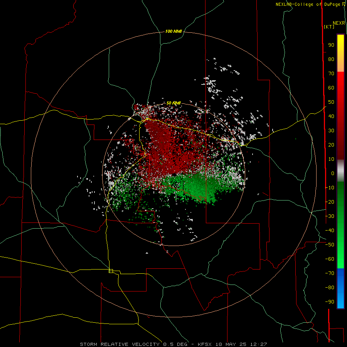Image resolution: width=347 pixels, height=347 pixels.
Task: Click the -80 value on velocity scale
Action: coord(330,288)
